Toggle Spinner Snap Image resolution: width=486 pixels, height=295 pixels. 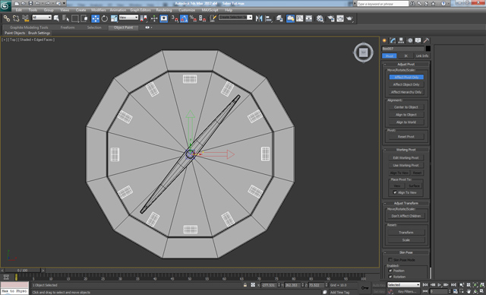203,18
